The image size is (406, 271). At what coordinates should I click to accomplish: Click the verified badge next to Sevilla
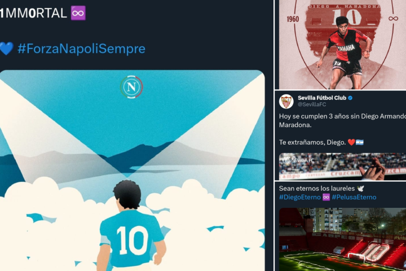(350, 98)
